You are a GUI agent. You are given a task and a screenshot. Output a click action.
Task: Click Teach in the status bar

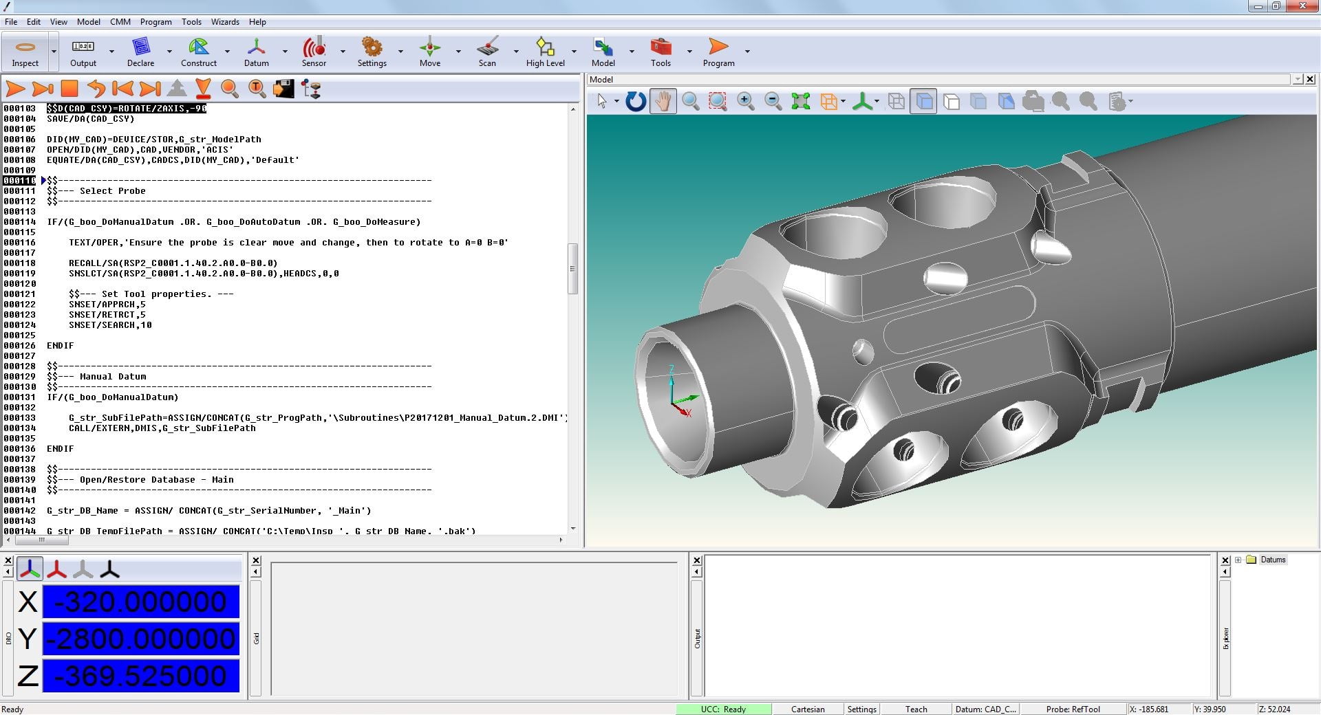(916, 709)
